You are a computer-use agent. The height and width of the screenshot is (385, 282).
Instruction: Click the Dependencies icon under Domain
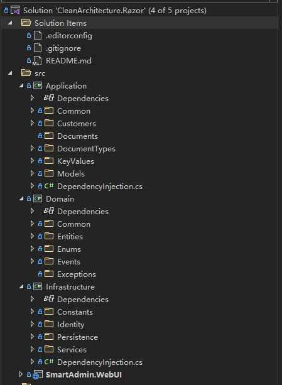click(49, 211)
